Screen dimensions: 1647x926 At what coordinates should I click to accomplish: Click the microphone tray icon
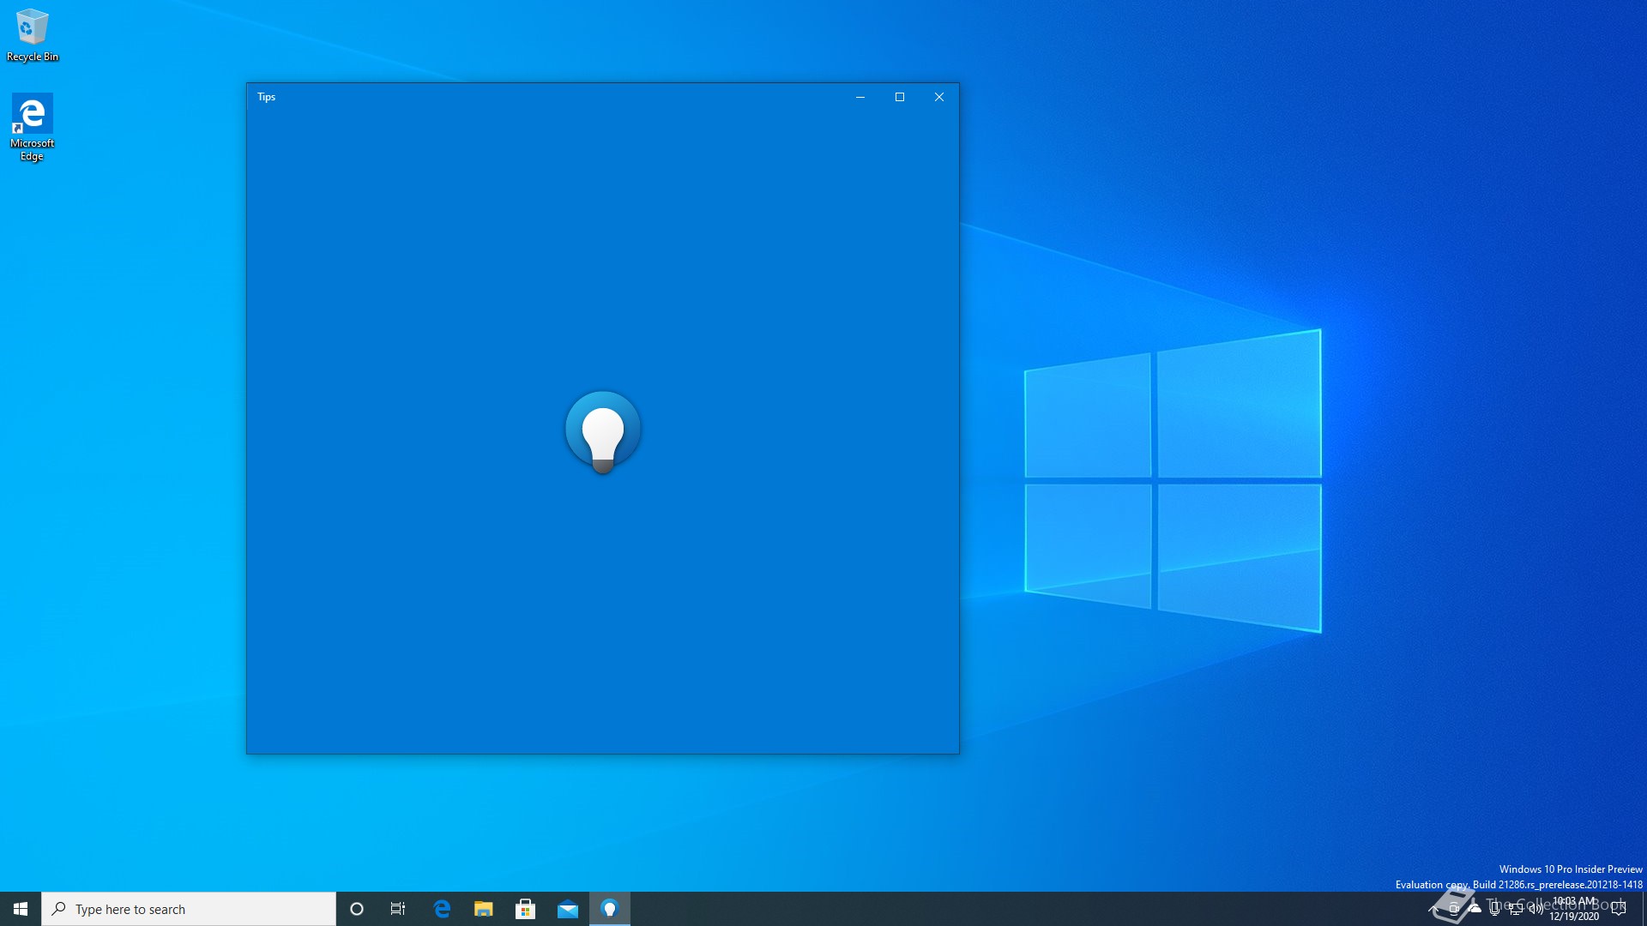coord(1495,909)
